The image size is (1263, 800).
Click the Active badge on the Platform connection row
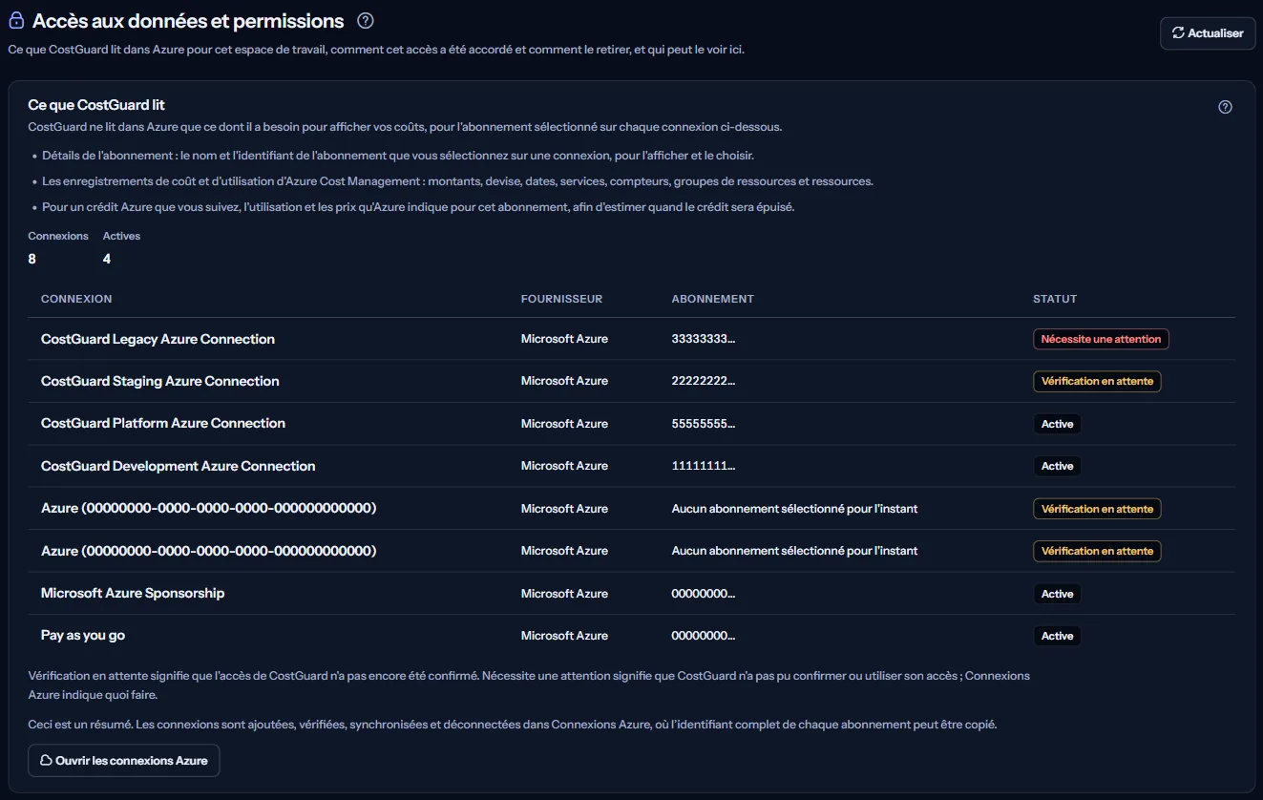(x=1057, y=424)
